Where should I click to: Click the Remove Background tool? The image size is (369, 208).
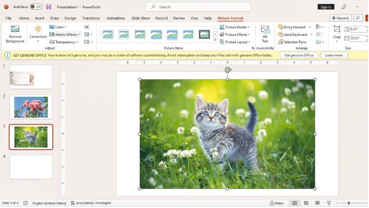coord(15,34)
